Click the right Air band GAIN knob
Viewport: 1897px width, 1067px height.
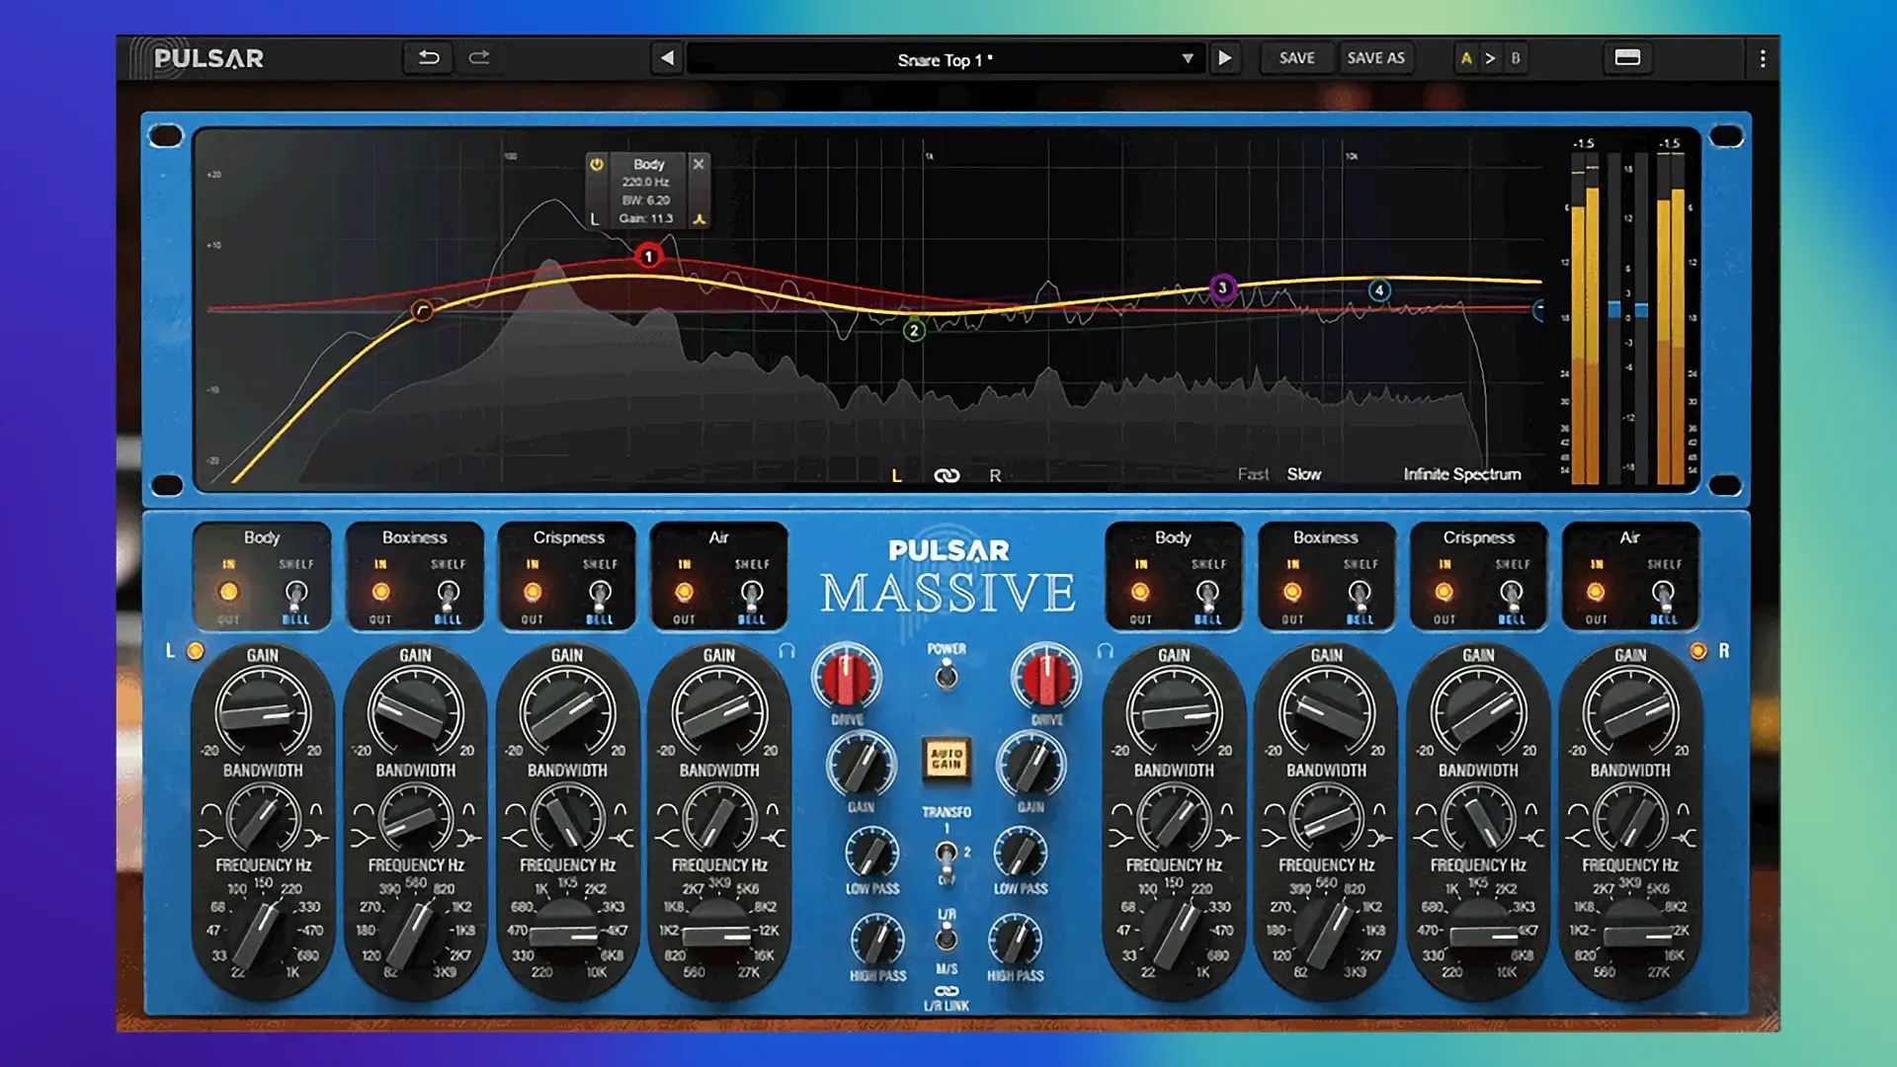pos(1630,711)
